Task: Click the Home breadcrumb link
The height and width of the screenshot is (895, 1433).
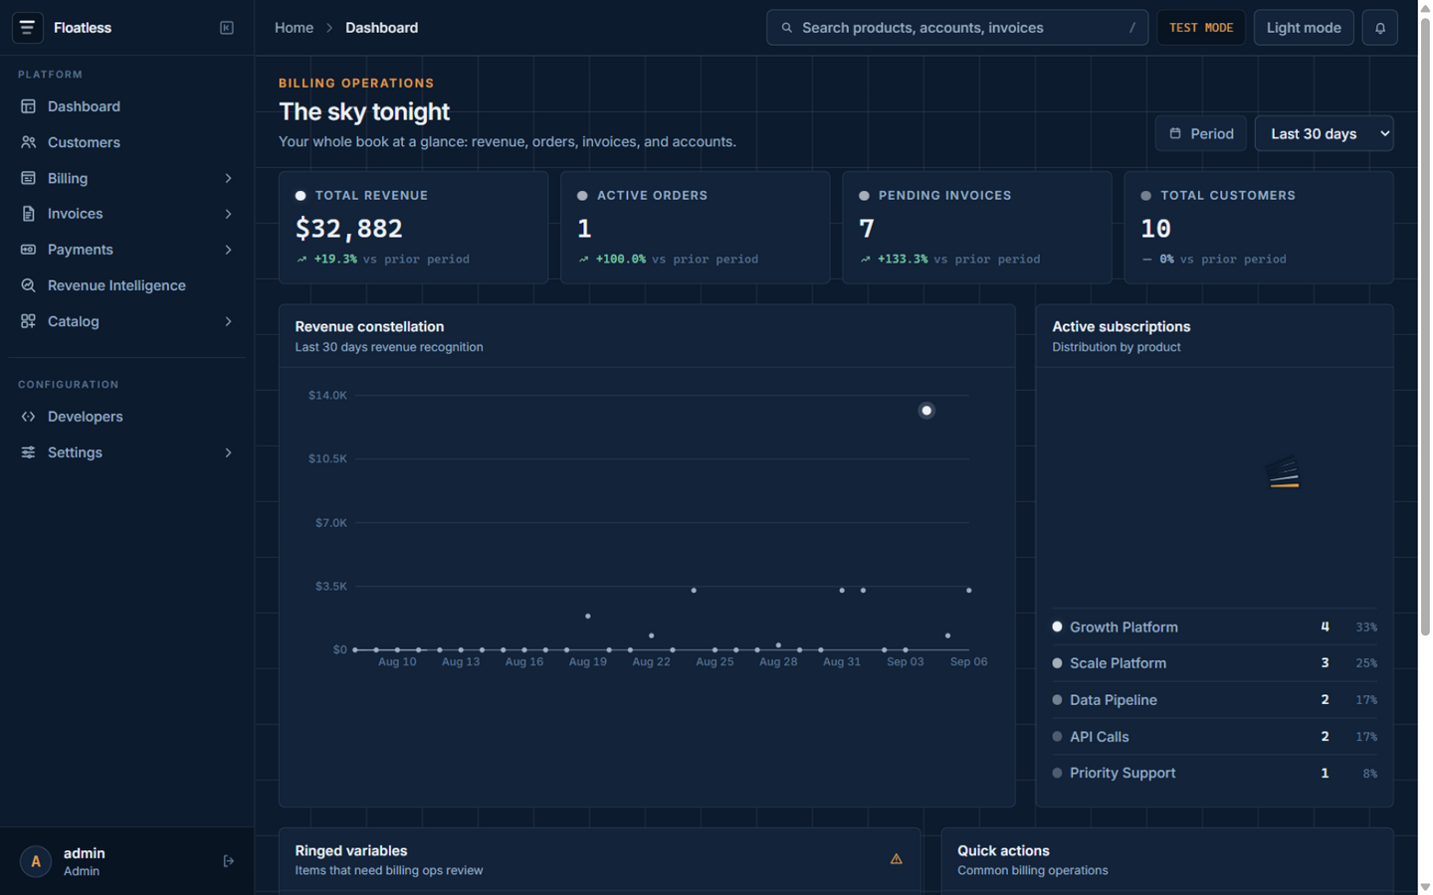Action: (x=294, y=28)
